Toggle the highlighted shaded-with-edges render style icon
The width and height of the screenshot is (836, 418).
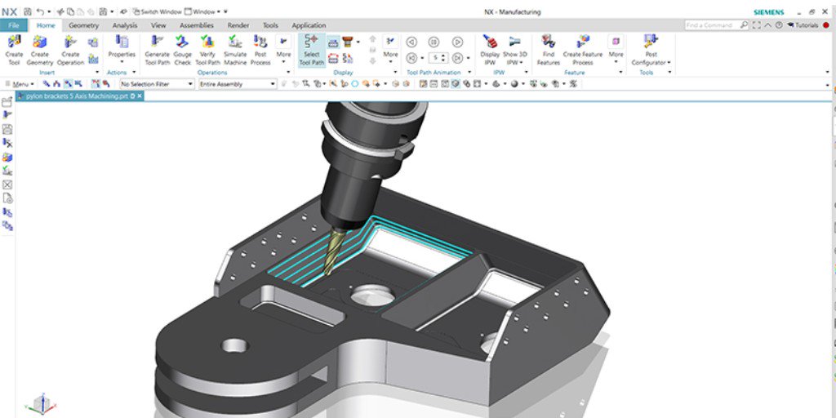456,84
